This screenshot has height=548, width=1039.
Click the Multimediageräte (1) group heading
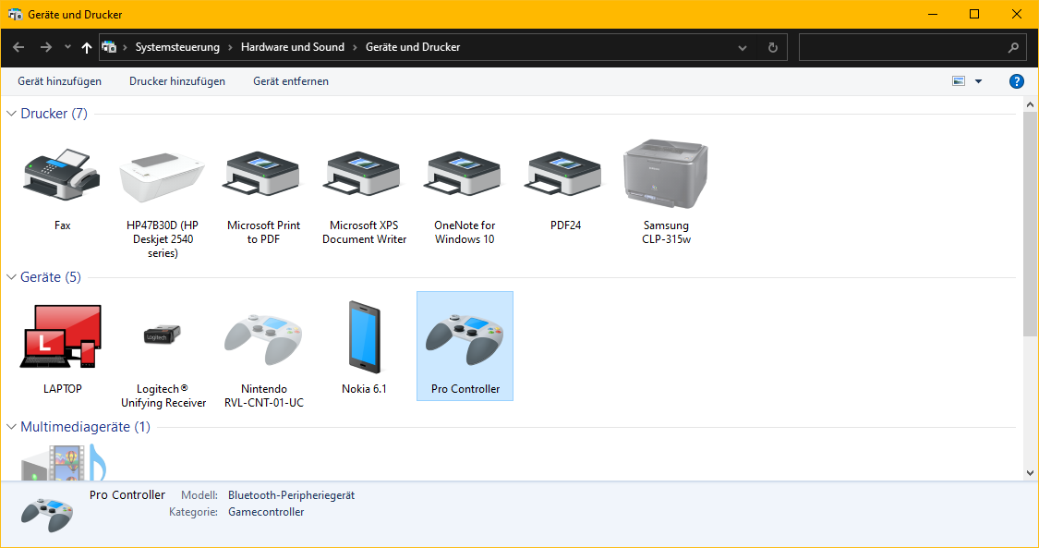[x=86, y=427]
